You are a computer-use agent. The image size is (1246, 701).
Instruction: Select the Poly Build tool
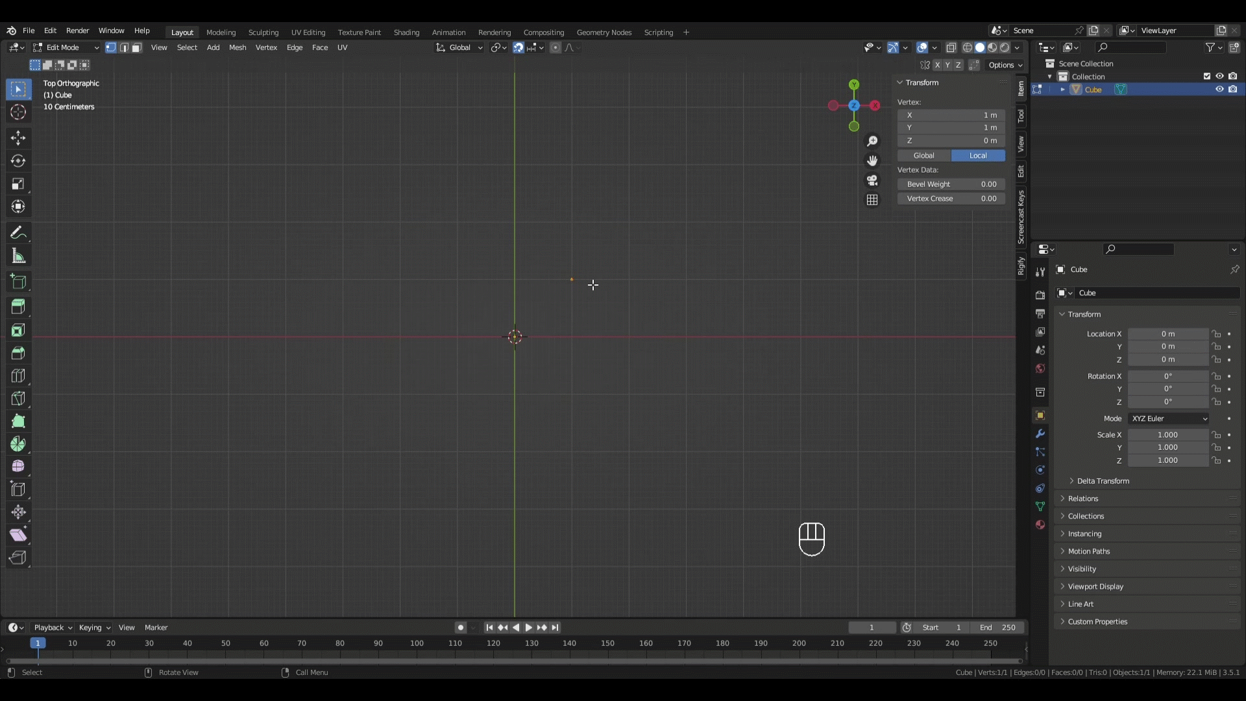coord(18,421)
